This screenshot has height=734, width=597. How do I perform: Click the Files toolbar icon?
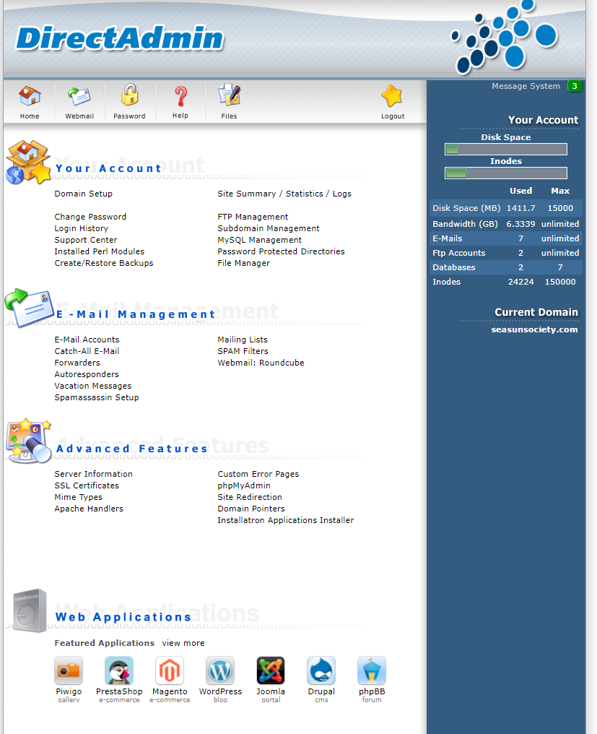click(x=229, y=96)
